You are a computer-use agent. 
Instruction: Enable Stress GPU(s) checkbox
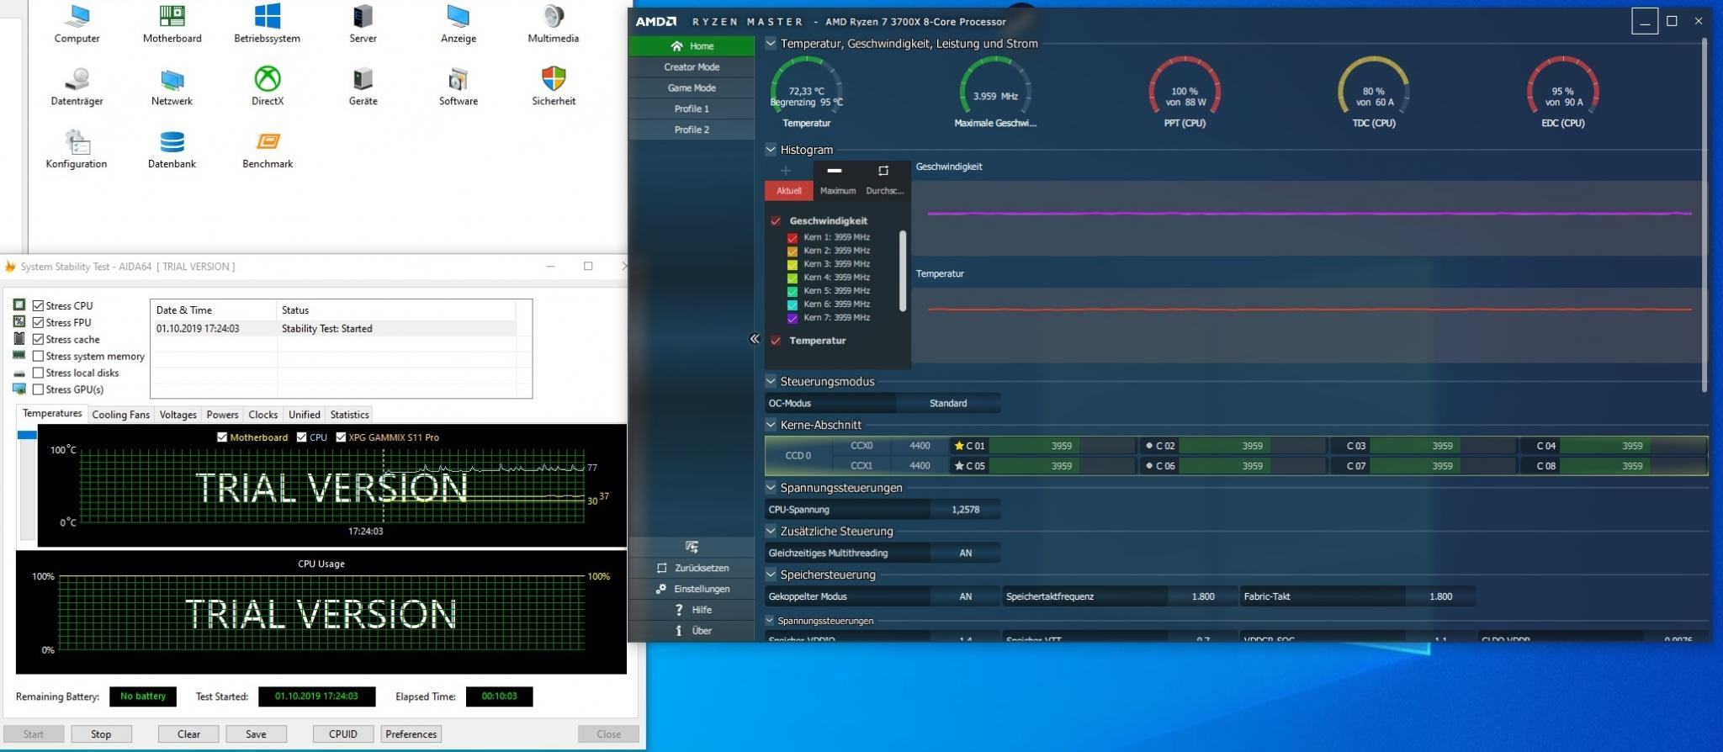38,389
